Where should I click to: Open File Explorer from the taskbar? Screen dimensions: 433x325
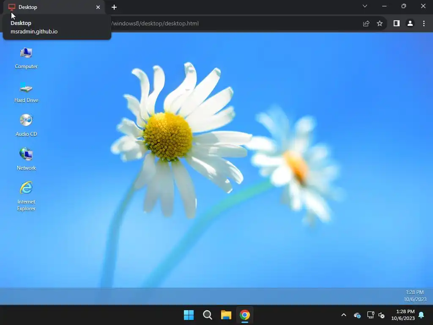[226, 315]
